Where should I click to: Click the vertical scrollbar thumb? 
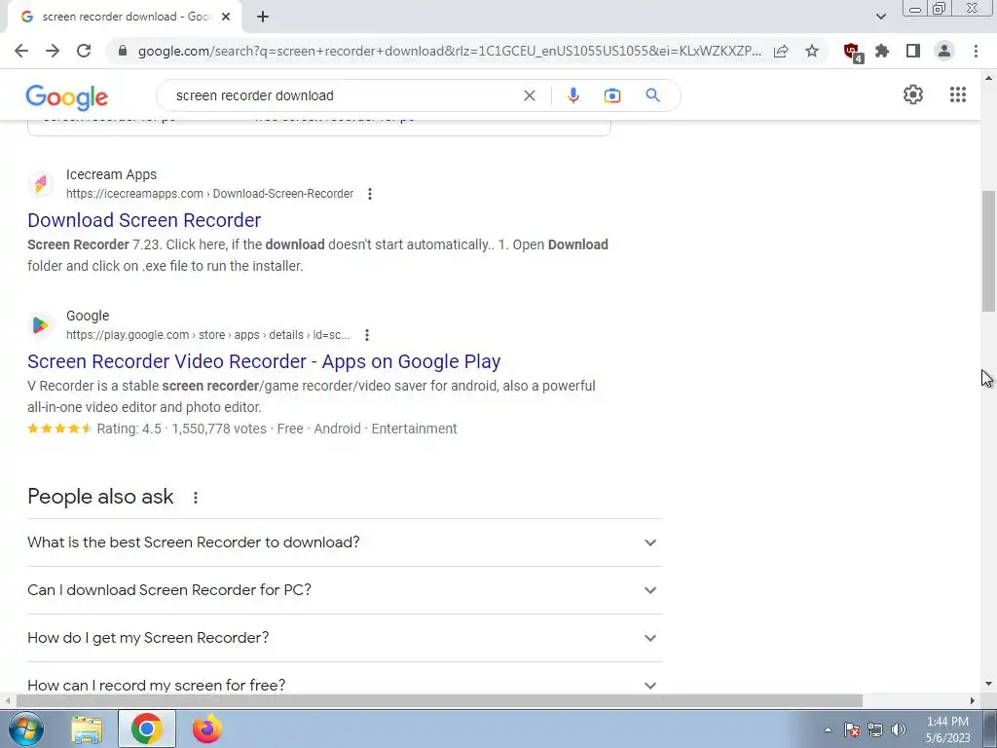point(988,251)
